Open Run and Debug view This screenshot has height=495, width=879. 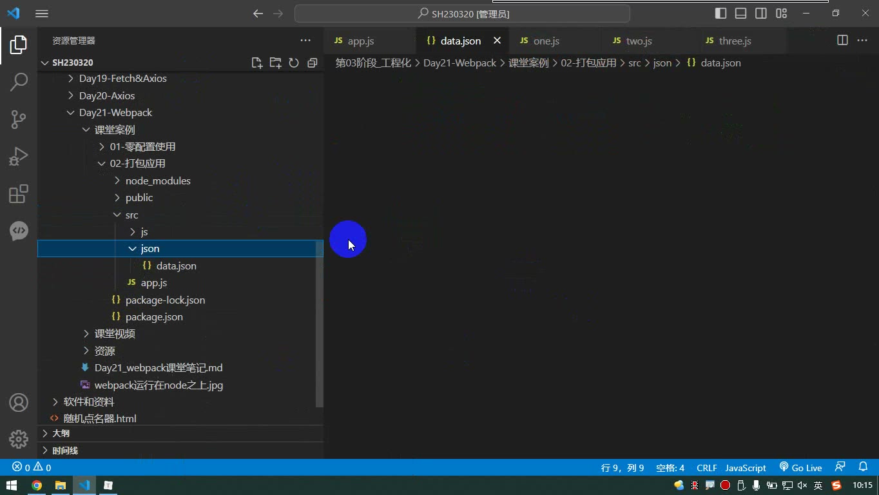point(19,157)
